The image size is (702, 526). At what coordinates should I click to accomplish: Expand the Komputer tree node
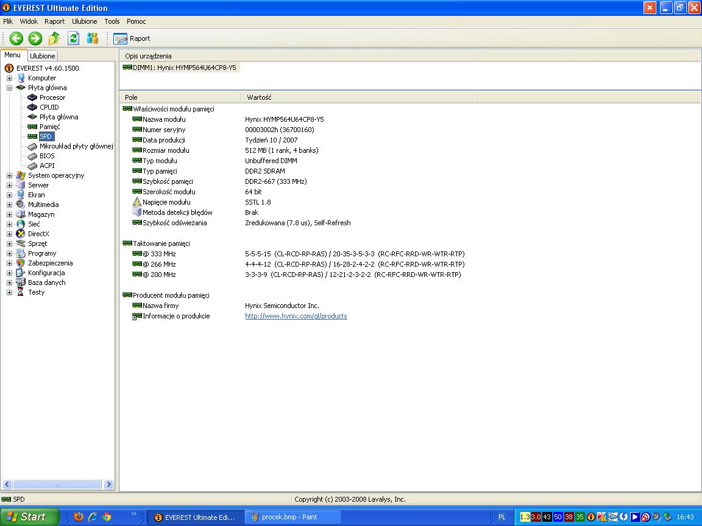pos(9,78)
